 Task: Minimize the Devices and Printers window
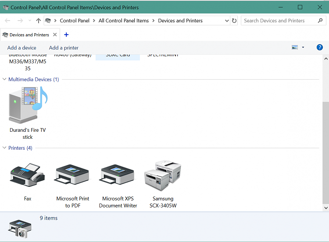(x=281, y=7)
